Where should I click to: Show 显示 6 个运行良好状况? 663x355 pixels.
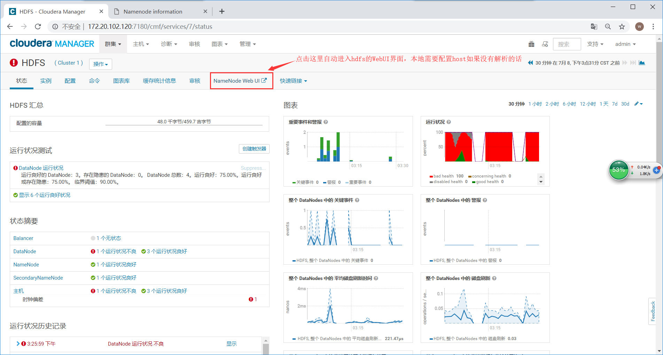[x=45, y=195]
